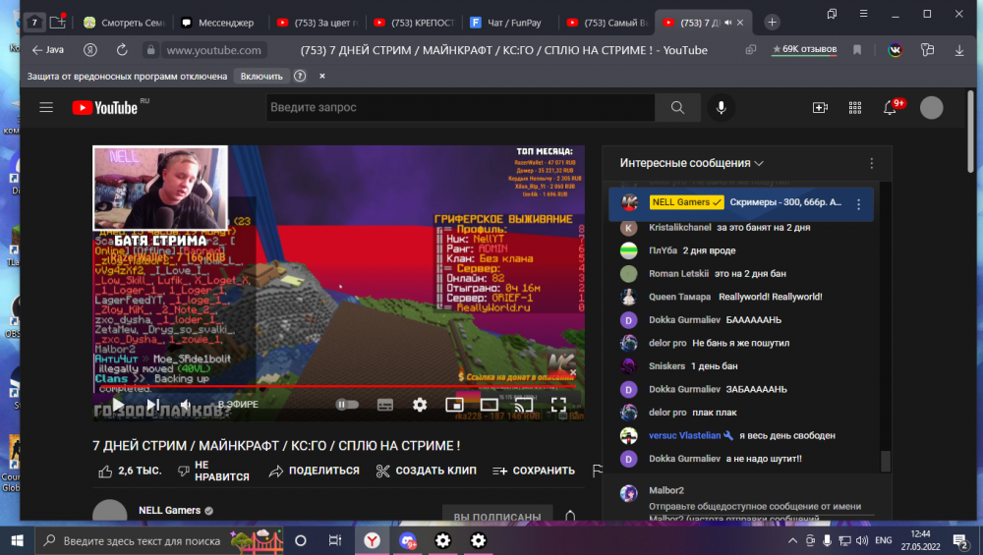Go to YouTube home via logo
The image size is (983, 555).
pyautogui.click(x=105, y=108)
